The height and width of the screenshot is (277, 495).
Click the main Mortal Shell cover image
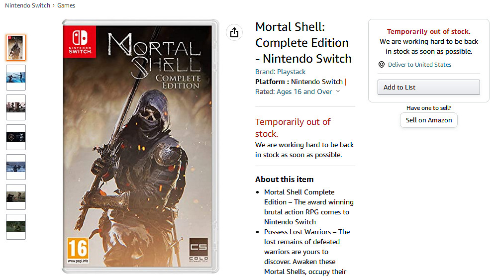click(140, 146)
